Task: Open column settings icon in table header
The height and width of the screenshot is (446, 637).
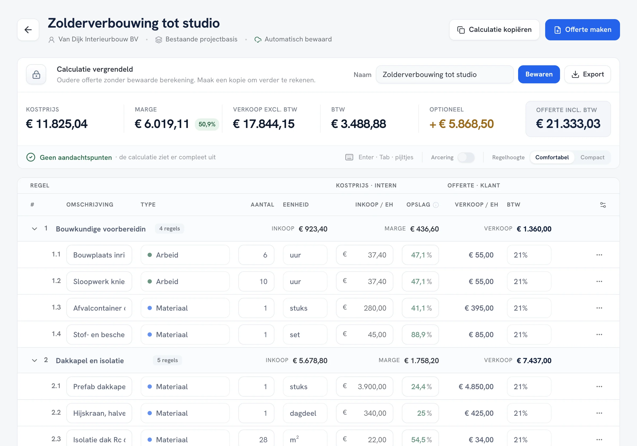Action: click(602, 205)
